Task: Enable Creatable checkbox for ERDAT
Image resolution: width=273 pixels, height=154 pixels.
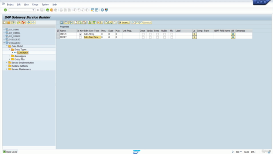Action: 143,37
